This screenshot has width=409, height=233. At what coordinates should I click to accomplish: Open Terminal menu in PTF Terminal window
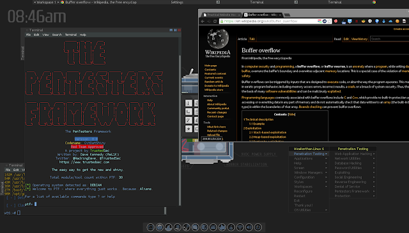pos(71,34)
